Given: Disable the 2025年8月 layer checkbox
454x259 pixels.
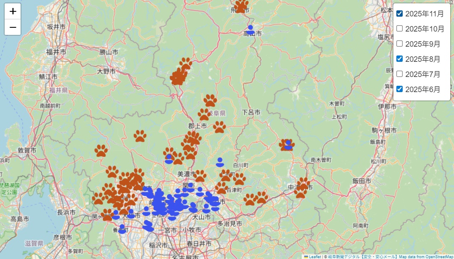Looking at the screenshot, I should point(400,59).
